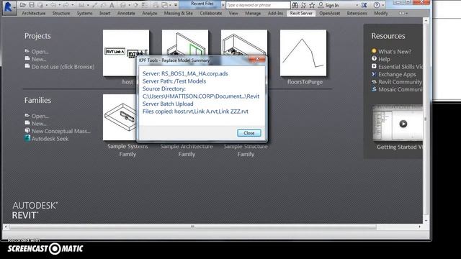Open the Sample Systems Family thumbnail
461x259 pixels.
pos(120,117)
